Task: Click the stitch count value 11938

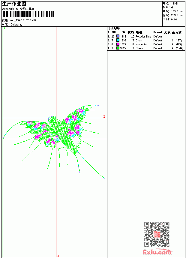Action: coord(175,4)
